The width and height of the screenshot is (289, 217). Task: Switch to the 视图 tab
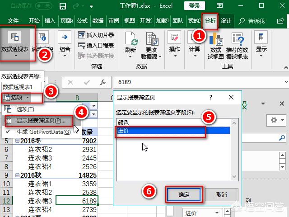point(130,20)
